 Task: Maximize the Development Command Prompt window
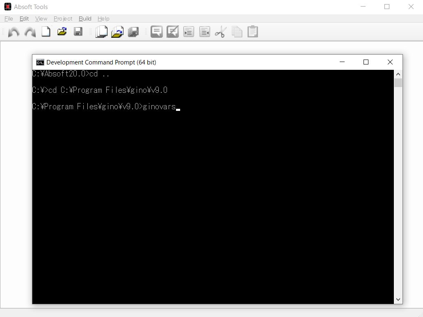(366, 62)
